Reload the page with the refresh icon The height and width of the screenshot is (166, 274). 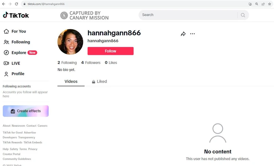pos(16,4)
